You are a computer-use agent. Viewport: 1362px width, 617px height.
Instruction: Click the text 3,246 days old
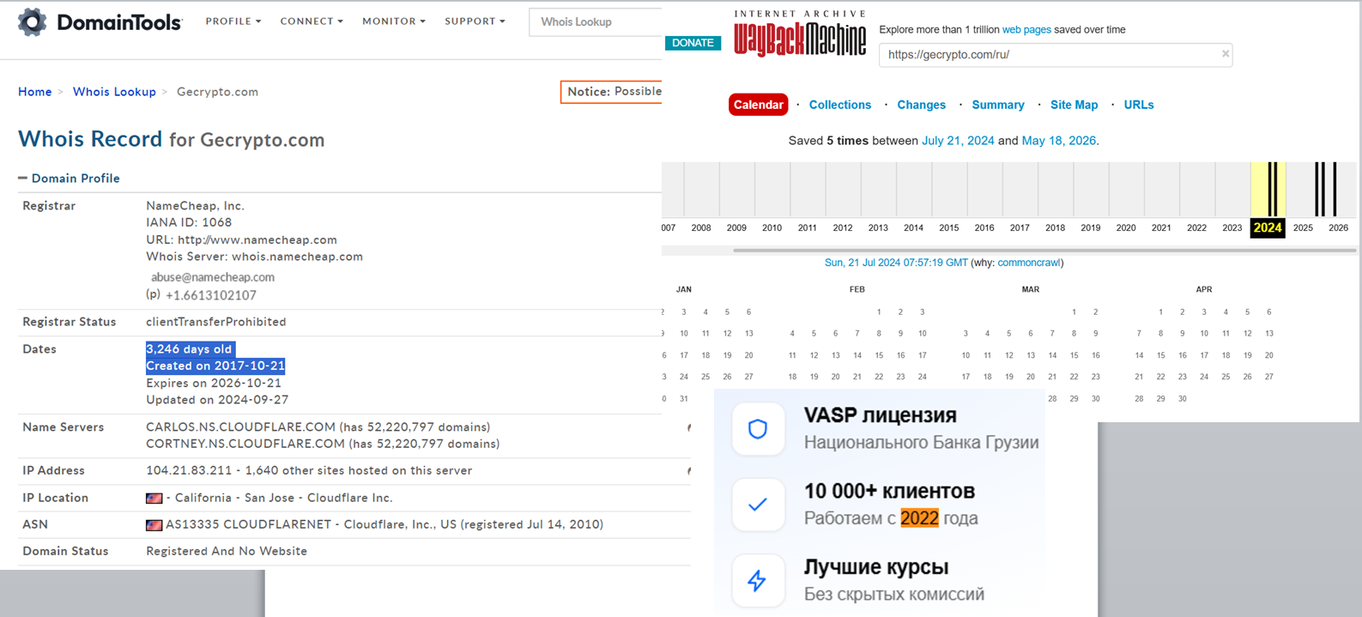point(189,349)
